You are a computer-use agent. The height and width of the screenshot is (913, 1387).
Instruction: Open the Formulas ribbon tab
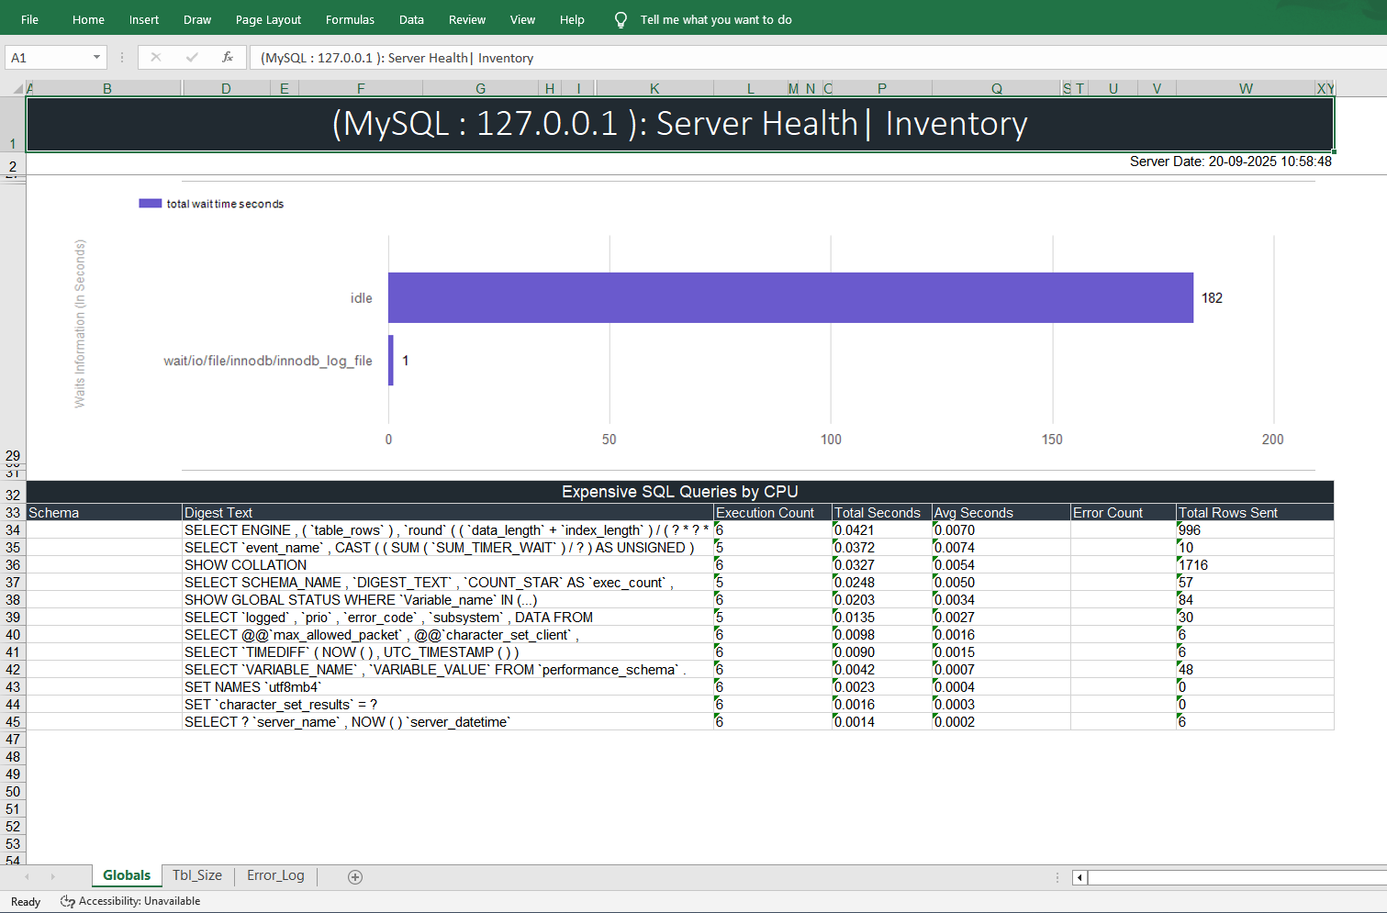[x=350, y=20]
